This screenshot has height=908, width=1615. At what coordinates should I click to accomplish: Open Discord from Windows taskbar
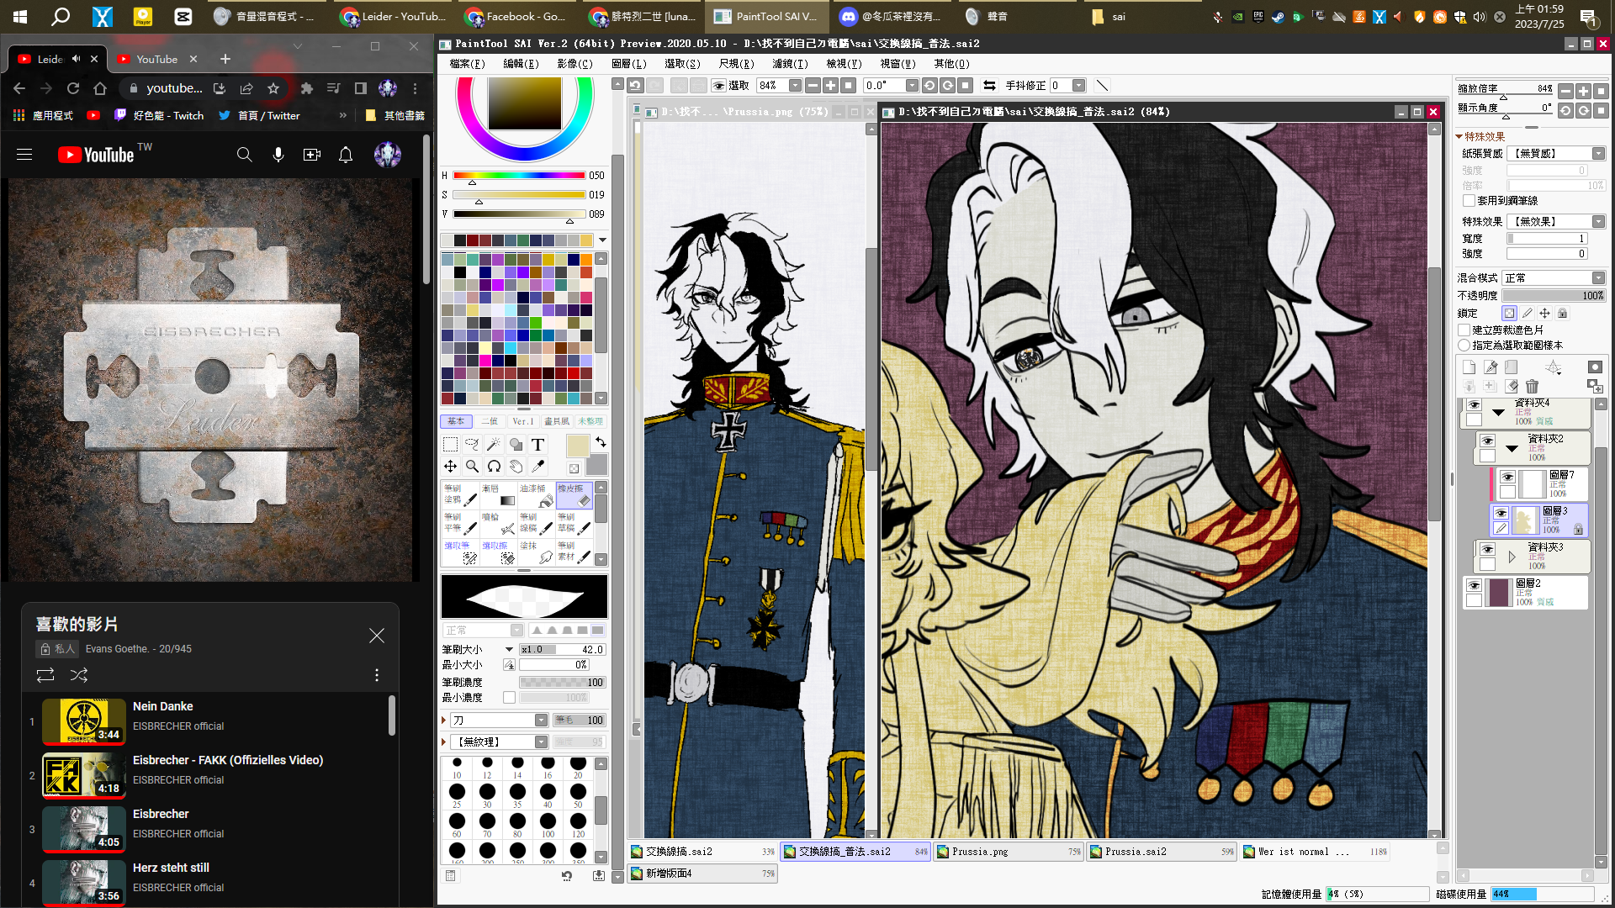coord(891,16)
